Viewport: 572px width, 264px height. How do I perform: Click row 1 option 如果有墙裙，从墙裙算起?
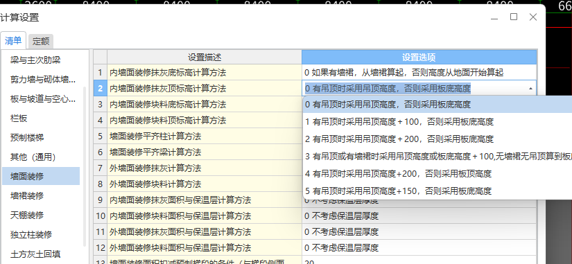(419, 73)
